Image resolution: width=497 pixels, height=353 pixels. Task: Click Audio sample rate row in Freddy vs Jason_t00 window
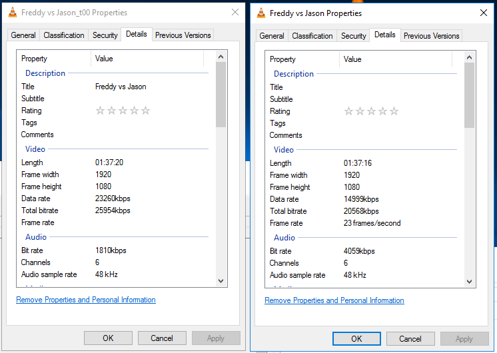point(116,274)
